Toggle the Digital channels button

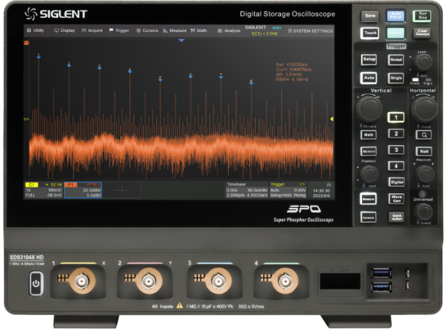click(397, 182)
